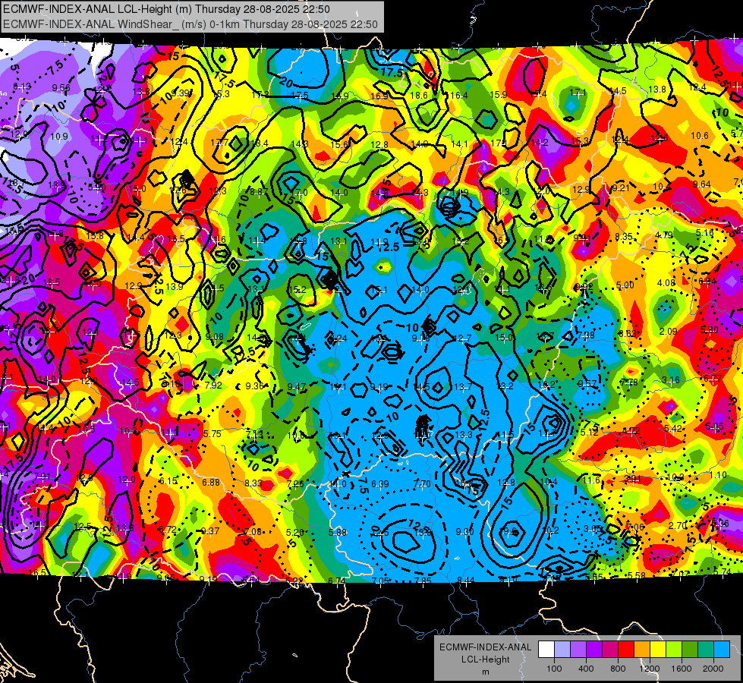Click the legend tick label 400

point(586,669)
